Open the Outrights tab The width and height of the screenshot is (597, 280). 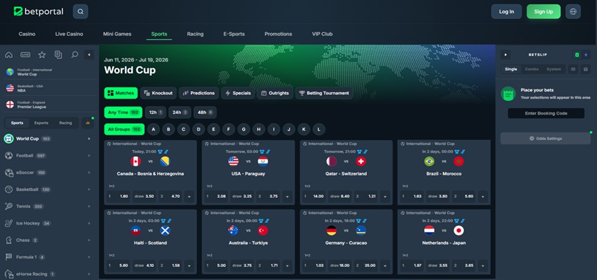(x=275, y=93)
